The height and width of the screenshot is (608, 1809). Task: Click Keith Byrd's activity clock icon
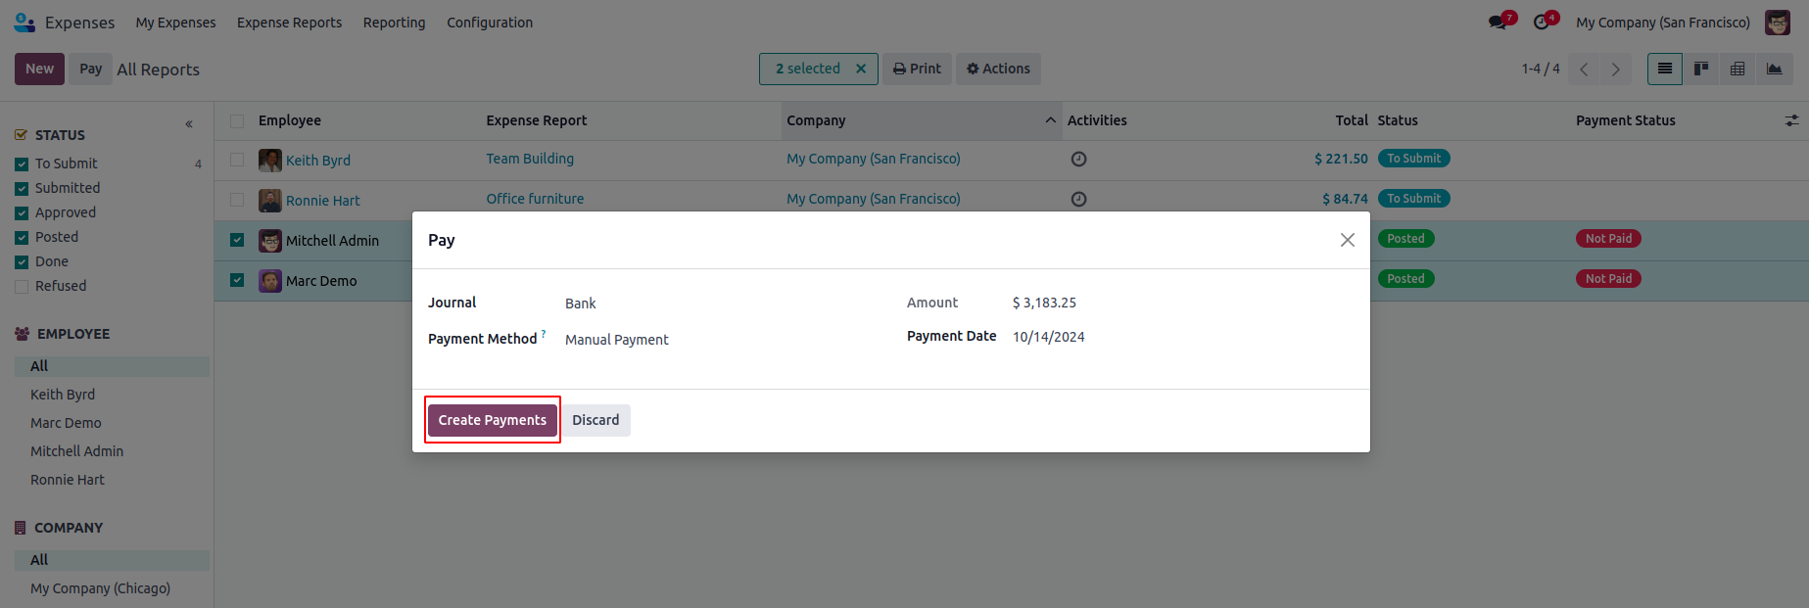(1078, 160)
